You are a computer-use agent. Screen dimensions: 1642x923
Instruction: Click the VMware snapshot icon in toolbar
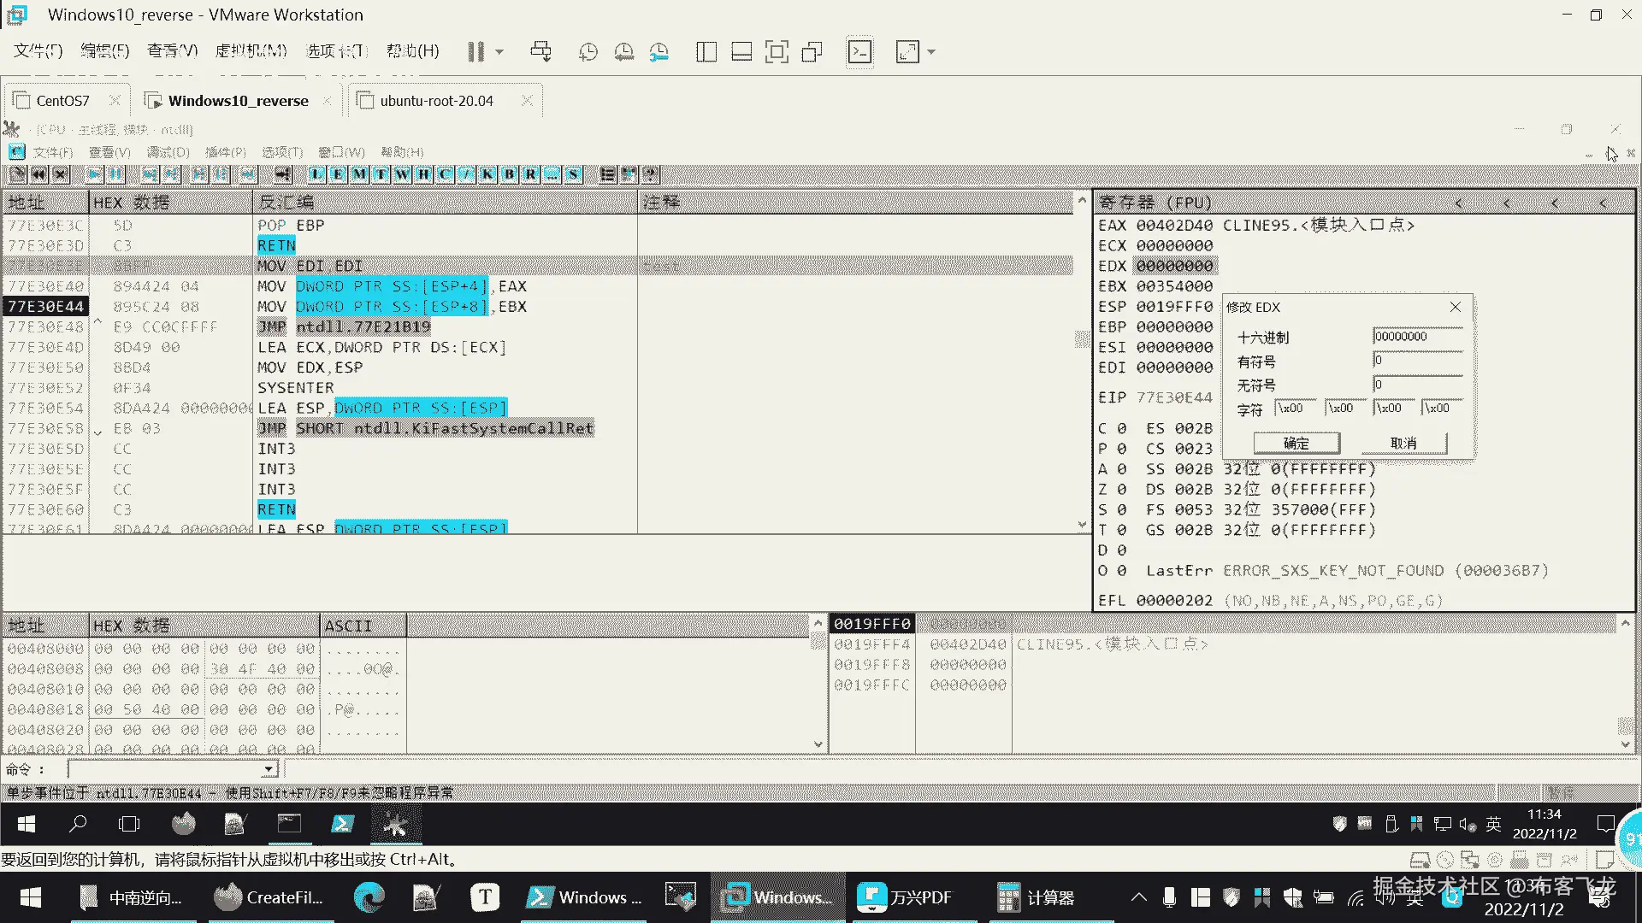click(x=588, y=52)
